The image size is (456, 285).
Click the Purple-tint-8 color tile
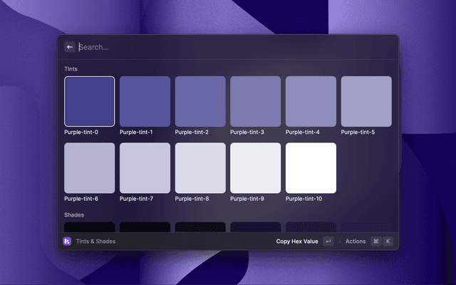[200, 168]
